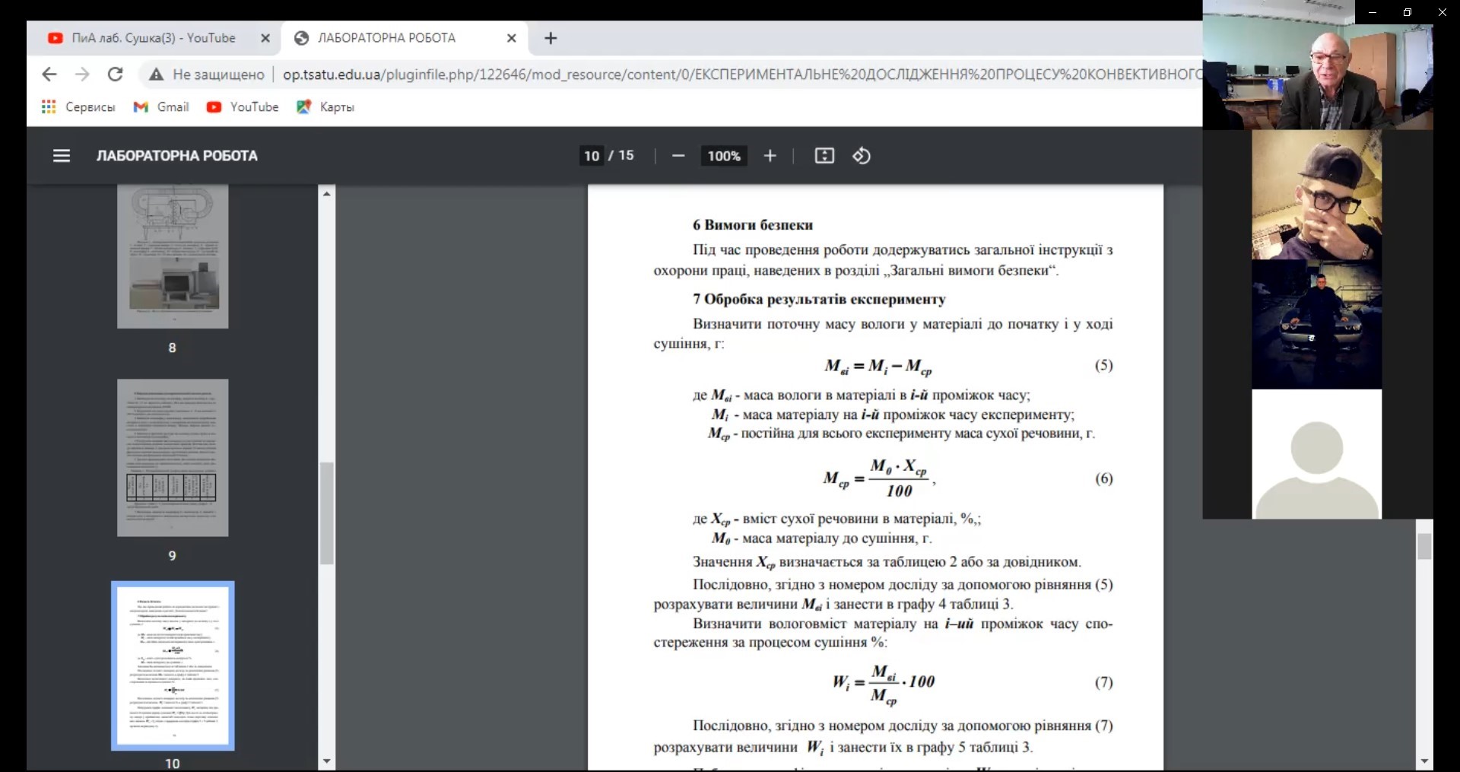
Task: View the 'Не защищено' site security info
Action: pos(207,75)
